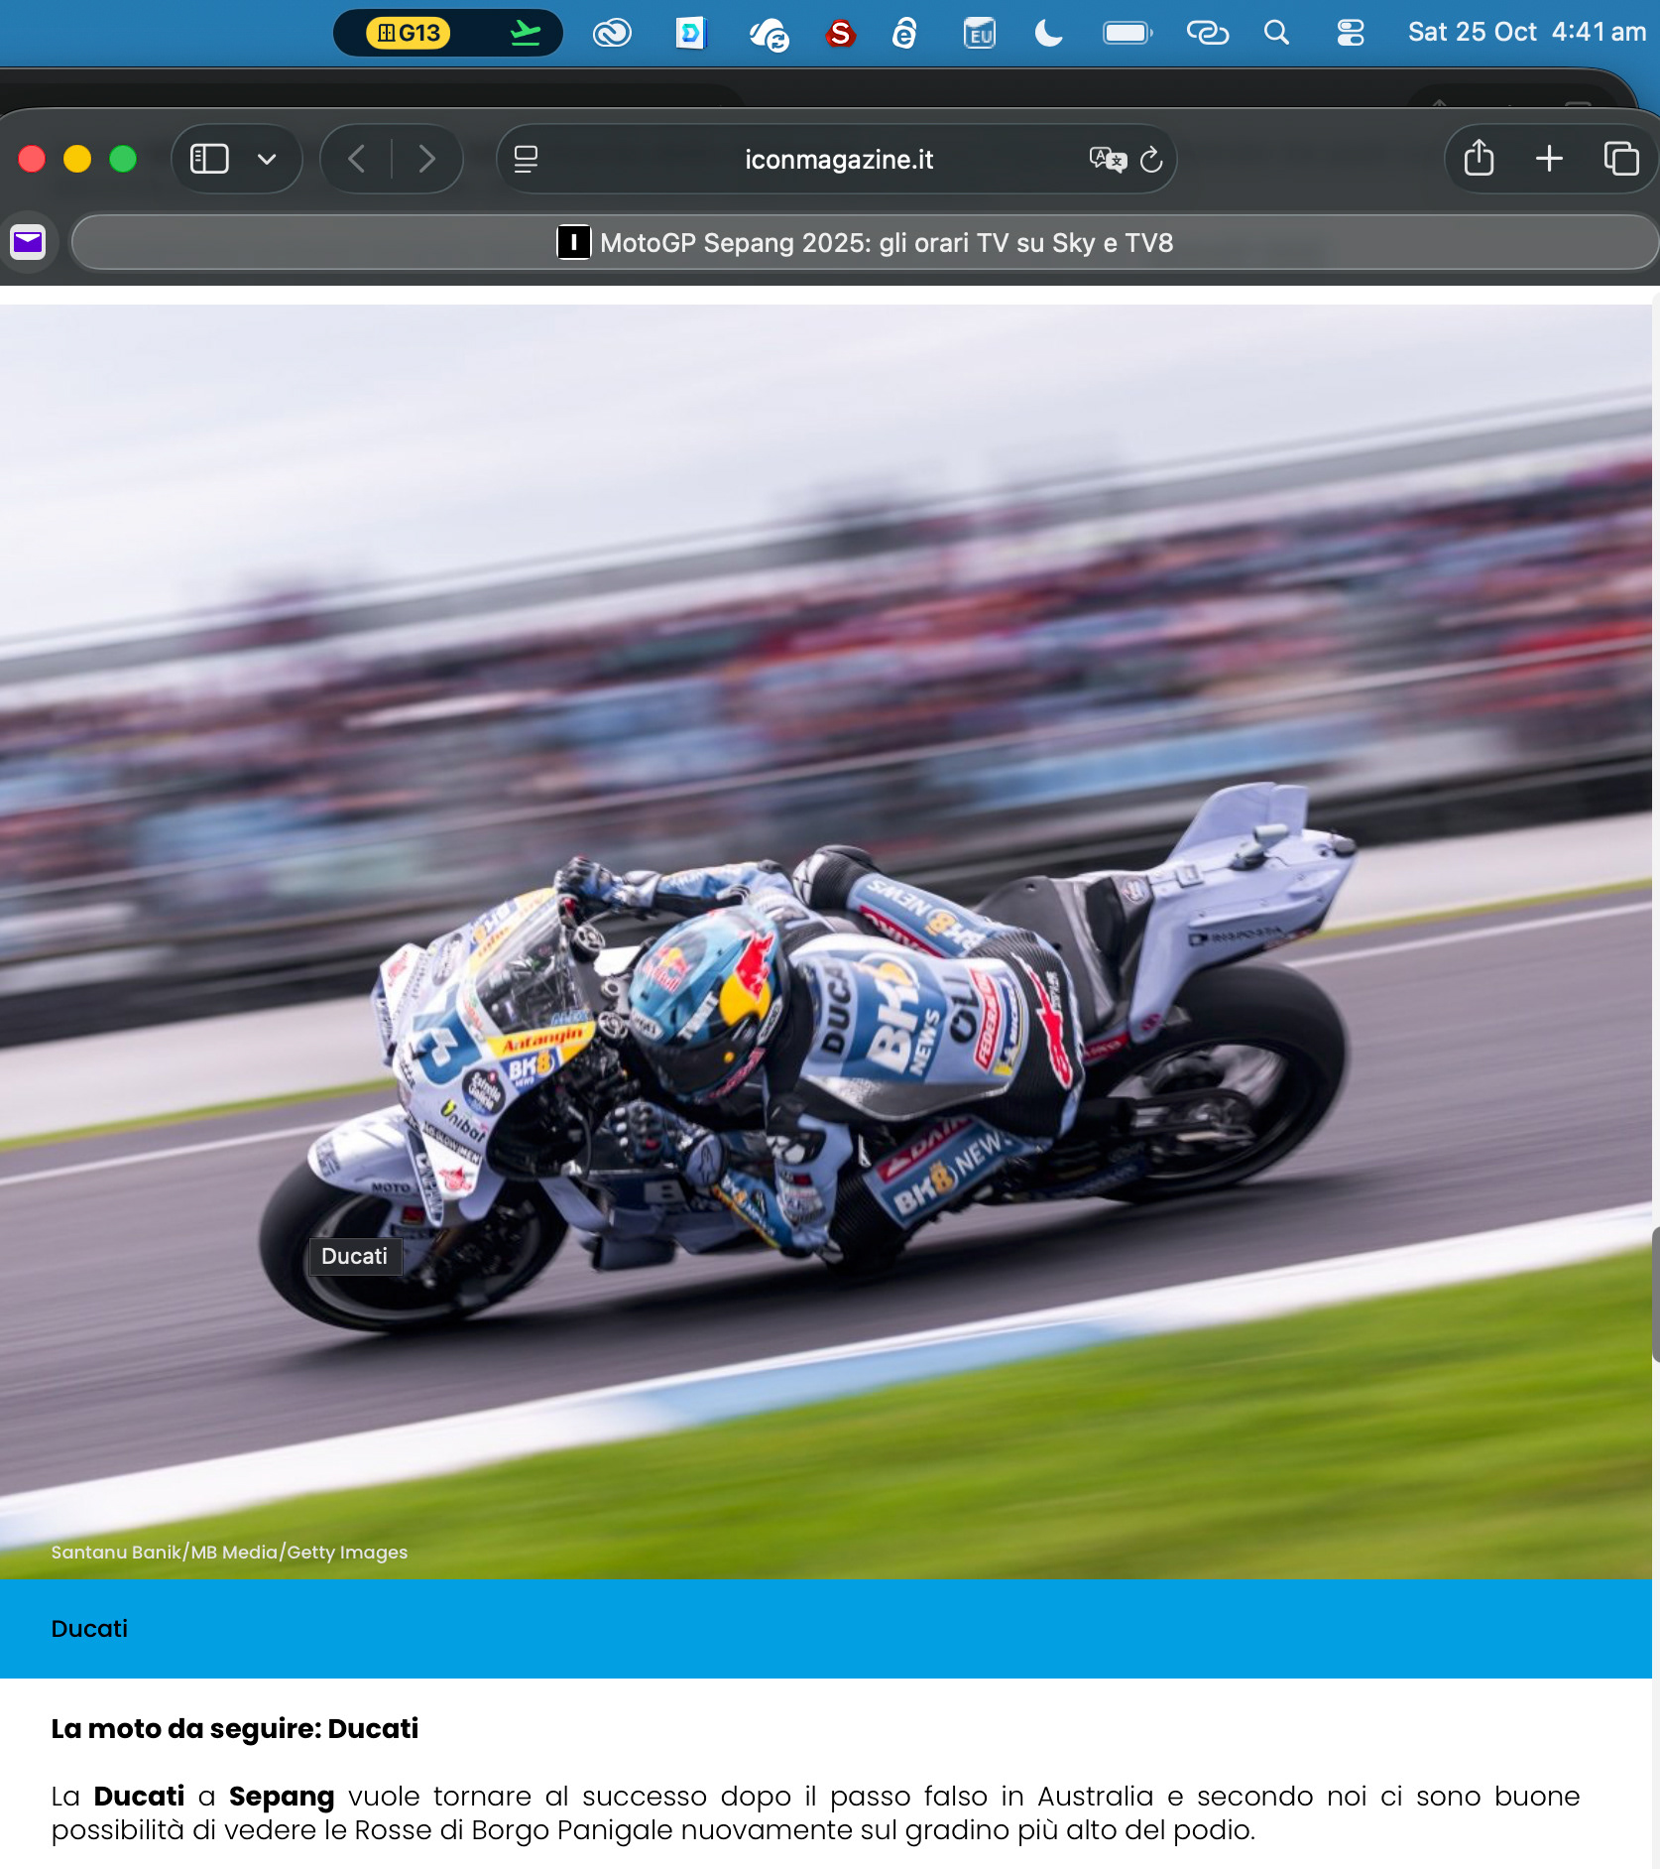Go forward to next page

point(427,159)
